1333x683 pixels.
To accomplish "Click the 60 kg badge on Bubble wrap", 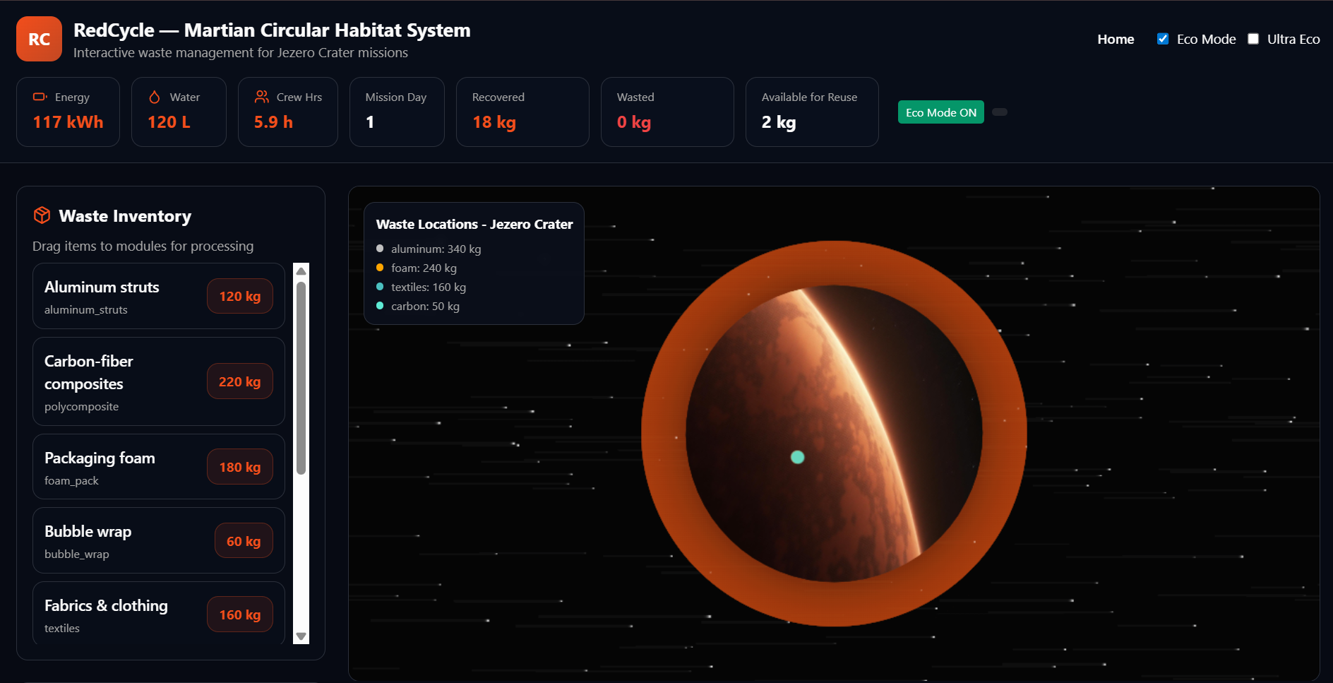I will coord(244,541).
